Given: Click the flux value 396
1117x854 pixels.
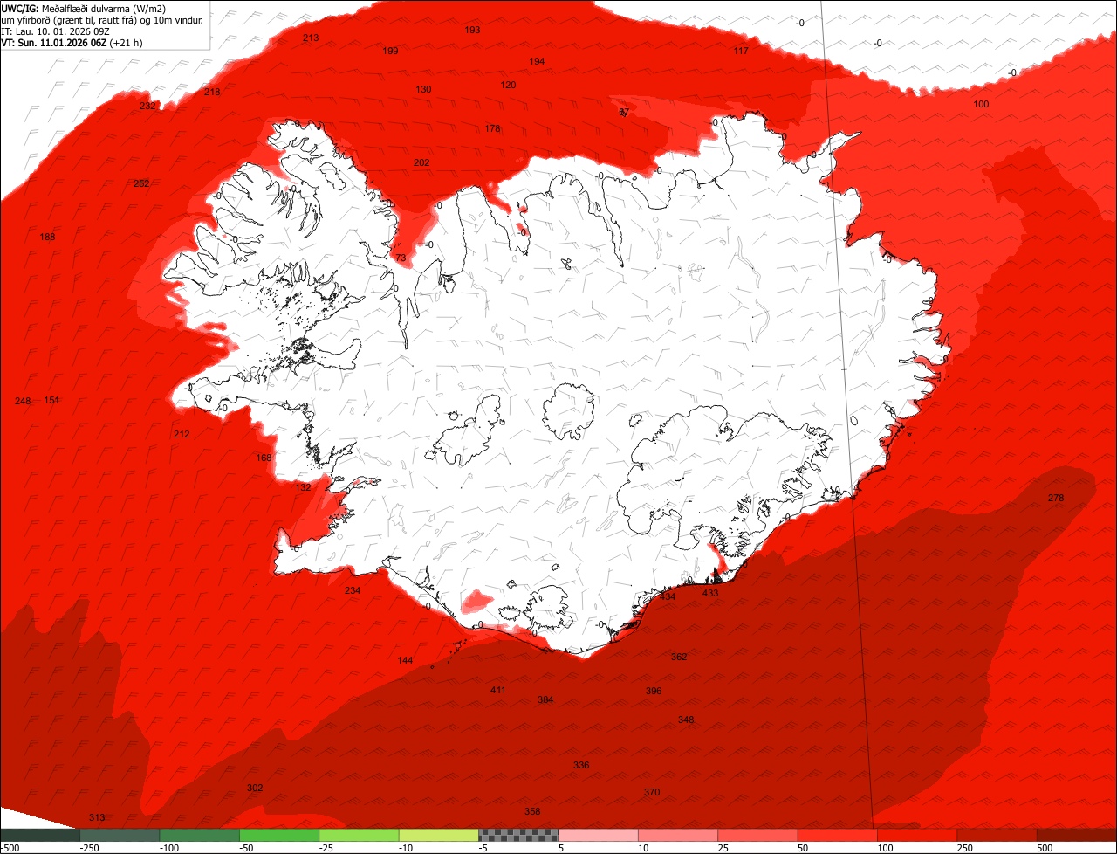Looking at the screenshot, I should point(654,692).
